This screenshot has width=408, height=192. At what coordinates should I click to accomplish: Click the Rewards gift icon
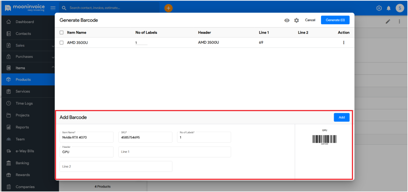point(8,175)
